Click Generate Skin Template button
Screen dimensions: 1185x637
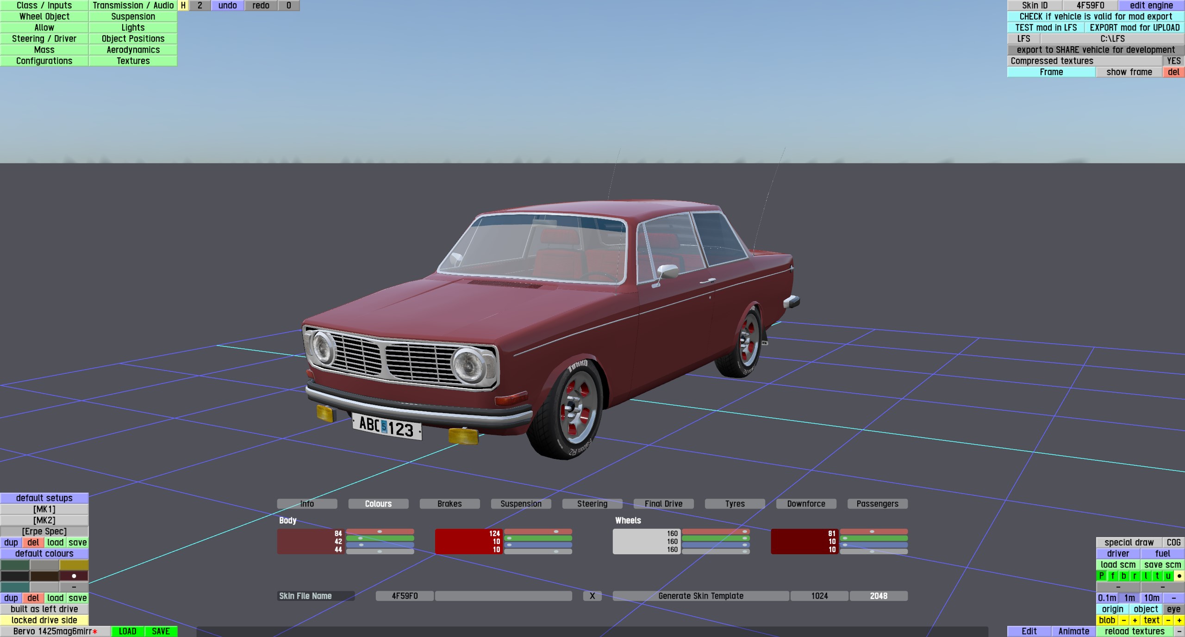coord(700,596)
